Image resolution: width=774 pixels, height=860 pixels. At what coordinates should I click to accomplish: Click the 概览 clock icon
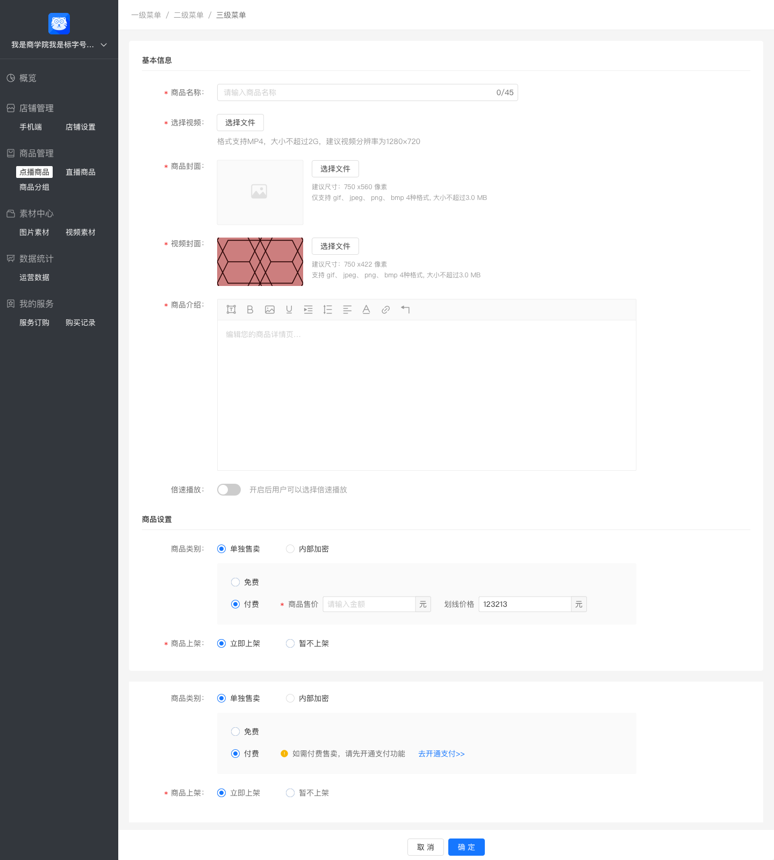[11, 78]
